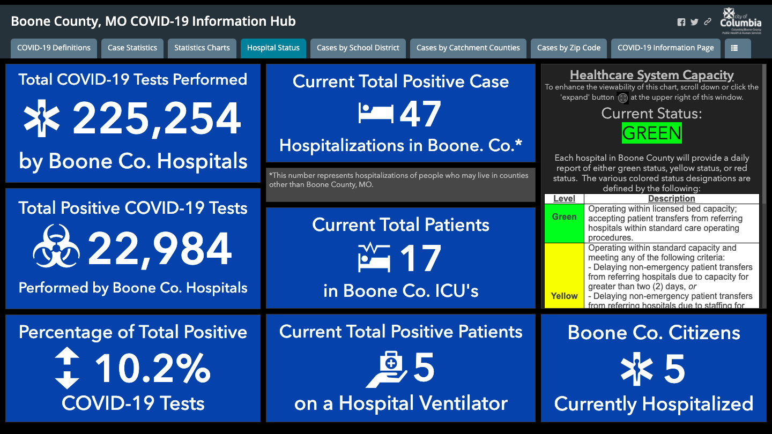Click the star of life icon beside 225,254
772x434 pixels.
(x=42, y=118)
